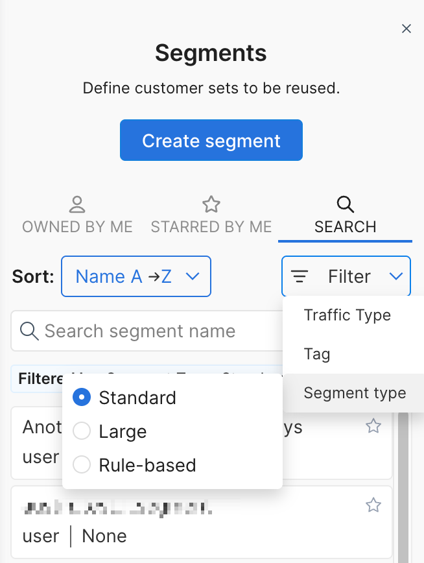Close the Segments panel with X icon
The height and width of the screenshot is (563, 424).
406,29
